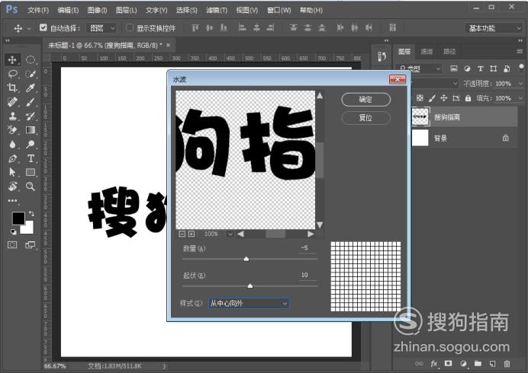Reset default foreground and background colors
This screenshot has width=528, height=373.
point(13,232)
